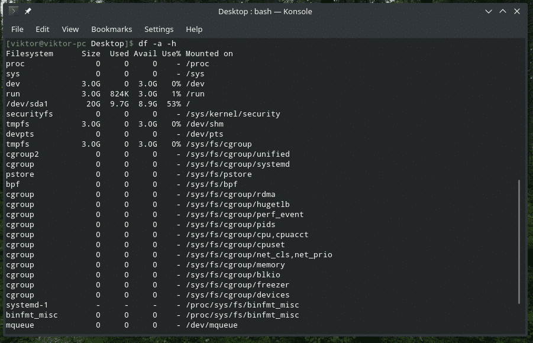Click the /sys/kernel/security mount path
This screenshot has width=533, height=343.
tap(232, 114)
